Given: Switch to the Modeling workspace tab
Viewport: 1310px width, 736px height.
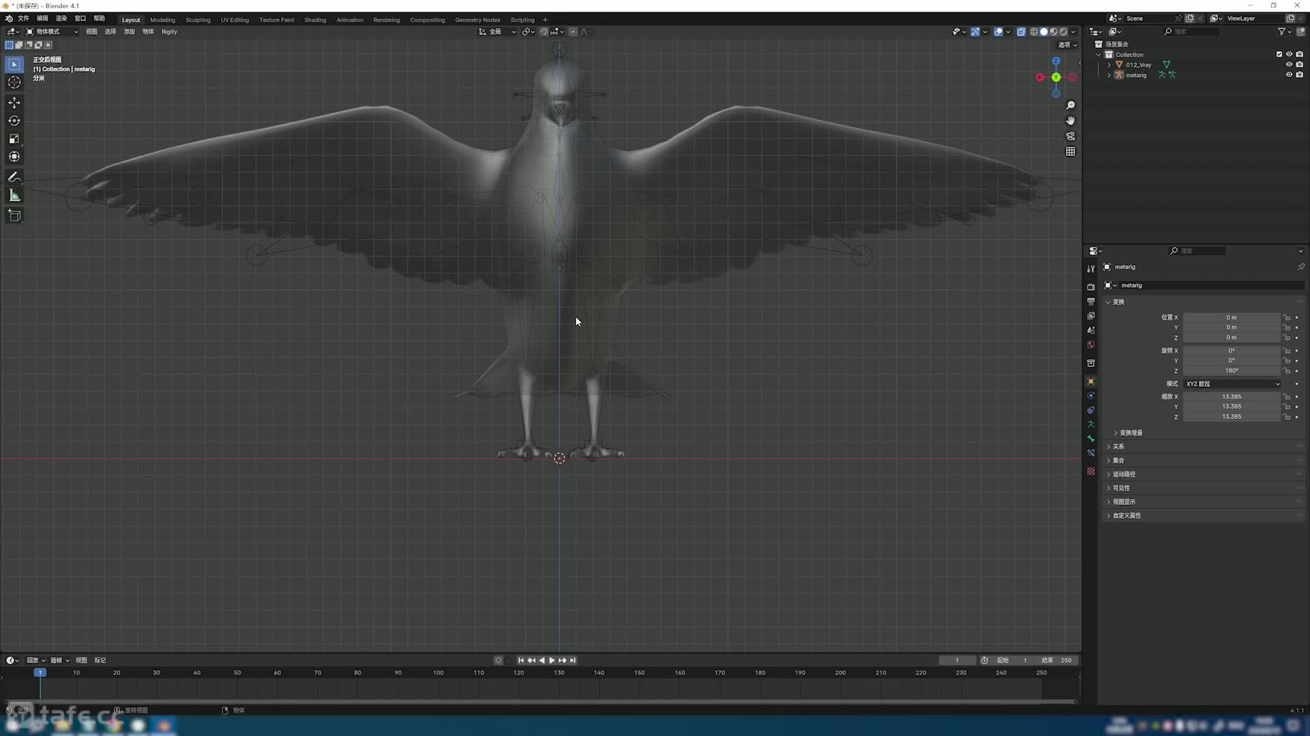Looking at the screenshot, I should [x=162, y=20].
